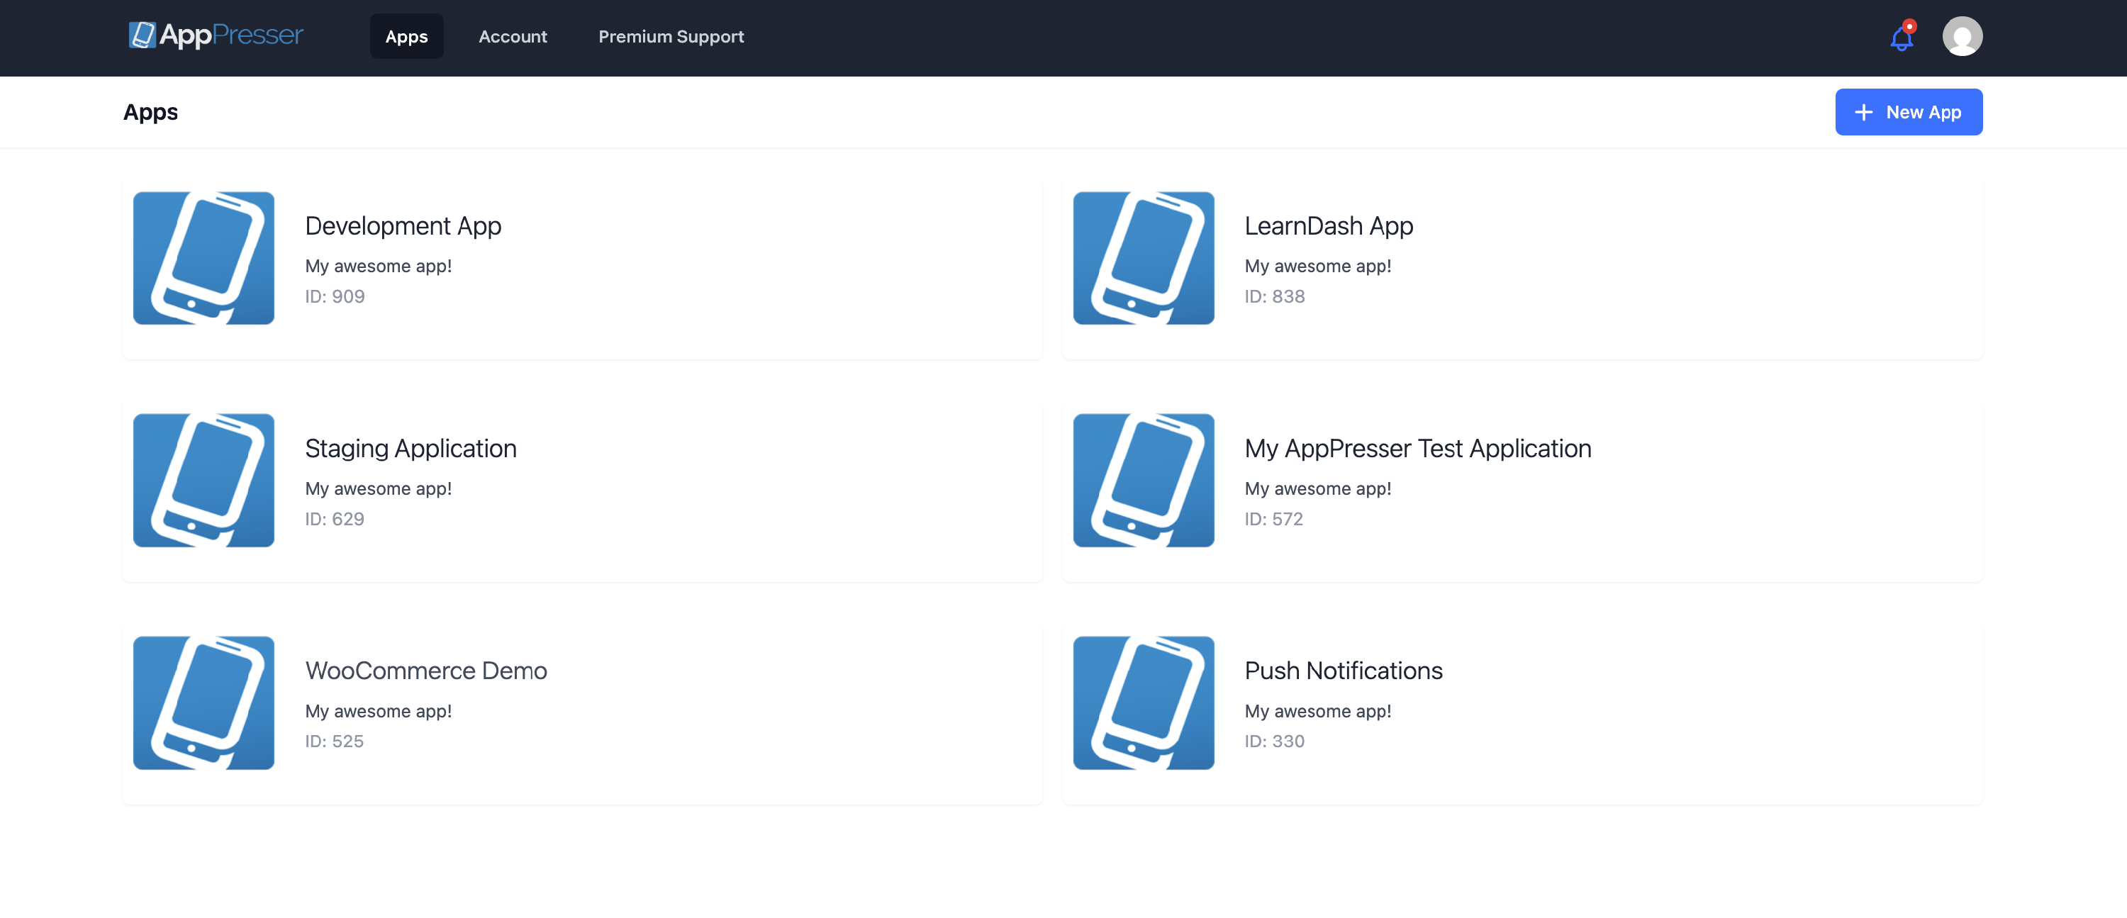This screenshot has width=2127, height=918.
Task: Open the user avatar profile menu
Action: (1962, 37)
